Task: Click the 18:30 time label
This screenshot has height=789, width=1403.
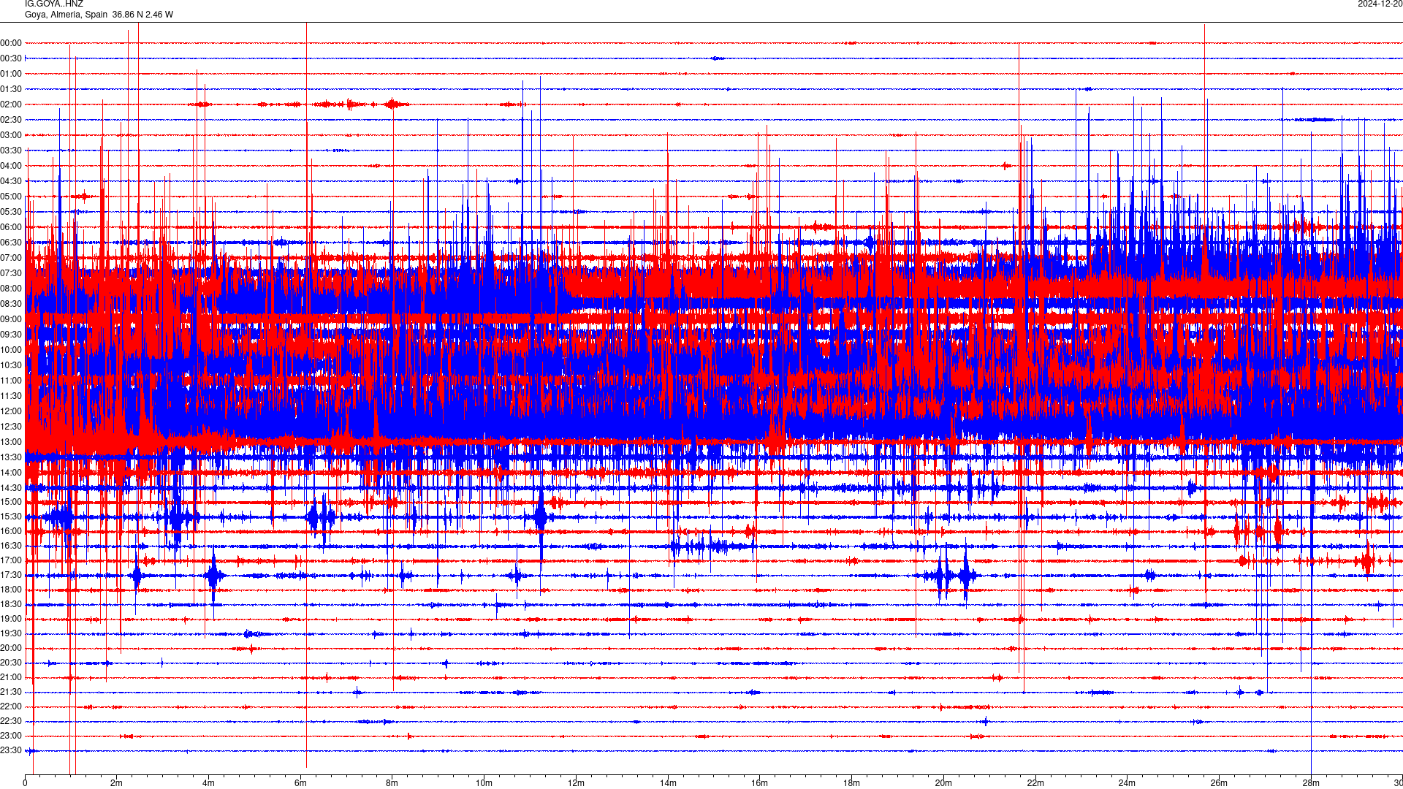Action: click(x=11, y=604)
